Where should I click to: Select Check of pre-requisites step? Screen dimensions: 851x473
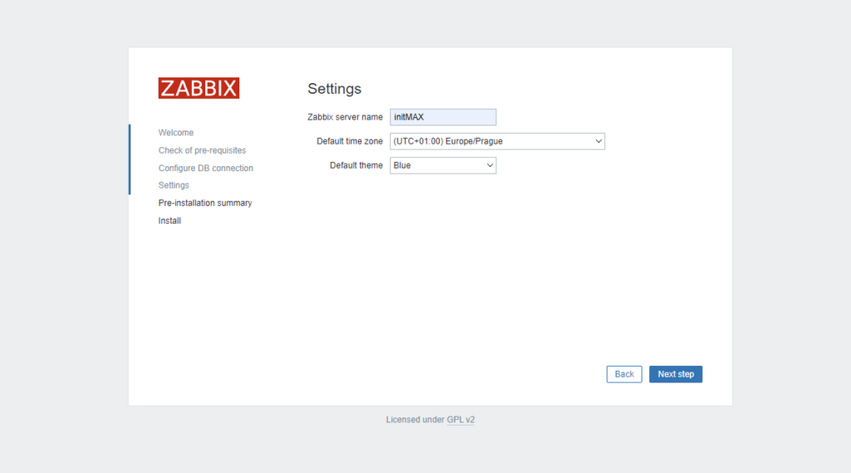(x=202, y=150)
